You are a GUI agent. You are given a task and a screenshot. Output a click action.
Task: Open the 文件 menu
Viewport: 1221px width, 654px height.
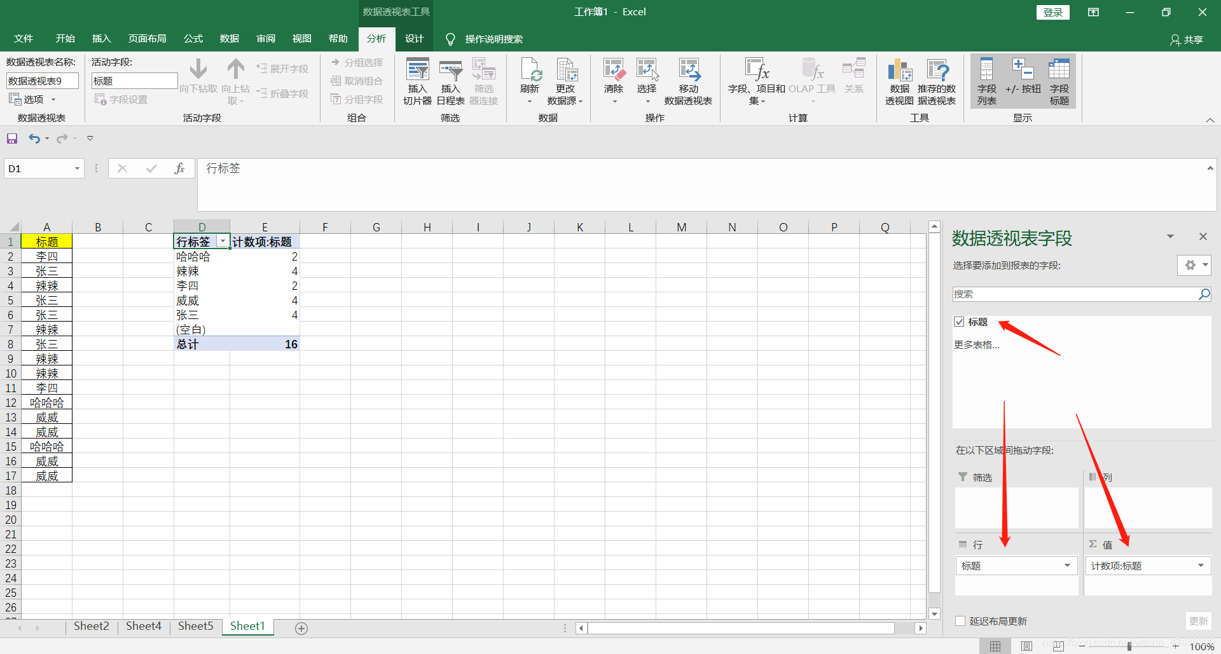pyautogui.click(x=24, y=39)
